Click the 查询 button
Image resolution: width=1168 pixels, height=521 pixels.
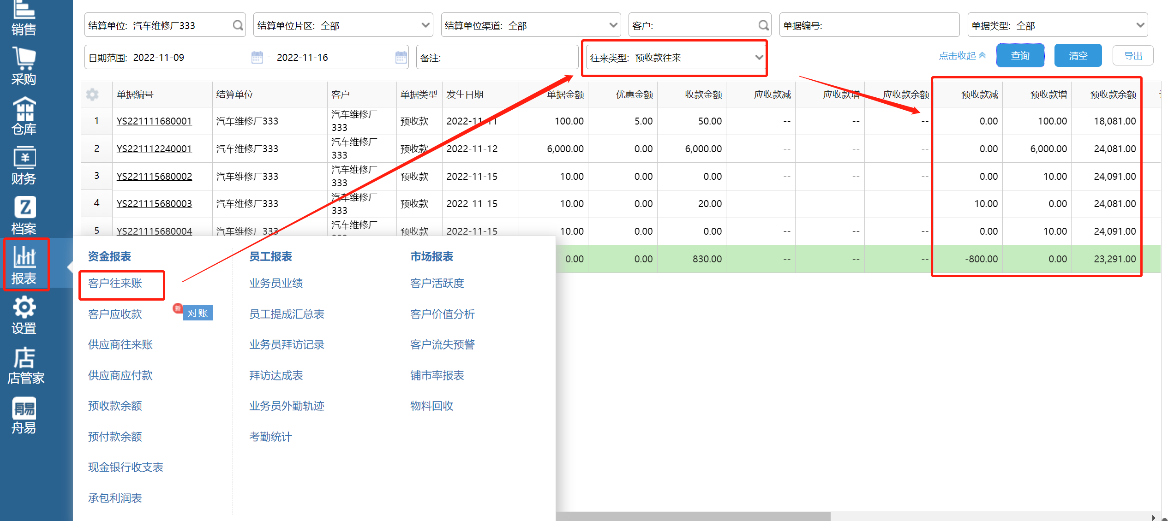1020,56
